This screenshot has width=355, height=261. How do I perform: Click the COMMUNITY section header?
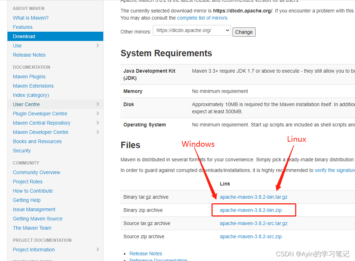click(x=26, y=163)
